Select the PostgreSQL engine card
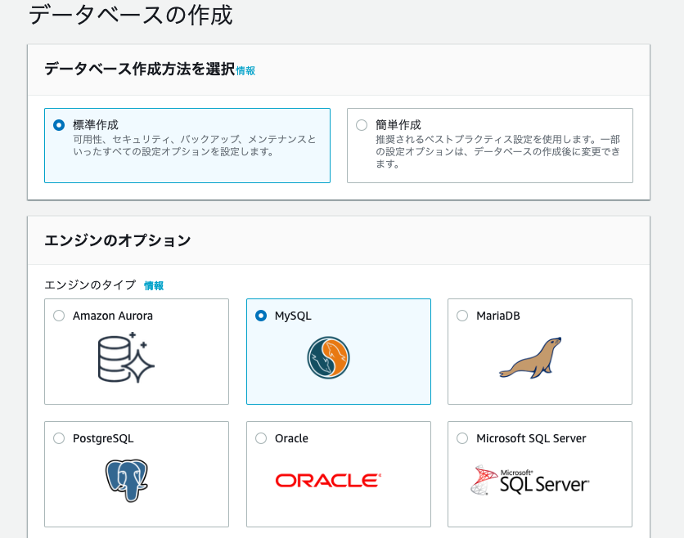The width and height of the screenshot is (684, 538). coord(136,474)
